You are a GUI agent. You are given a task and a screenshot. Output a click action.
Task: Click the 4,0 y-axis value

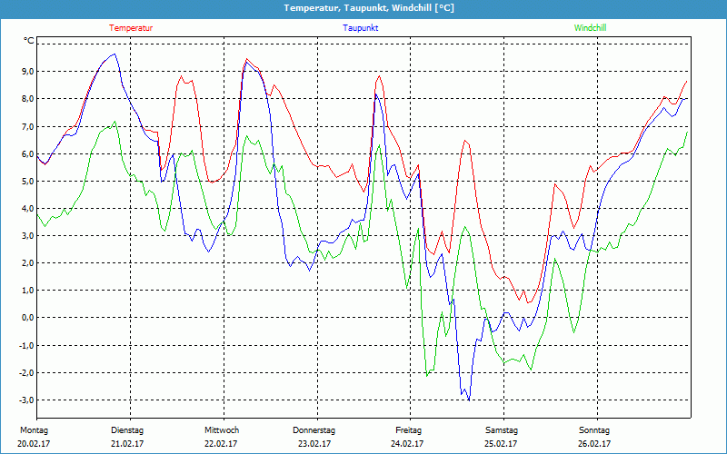pos(28,209)
